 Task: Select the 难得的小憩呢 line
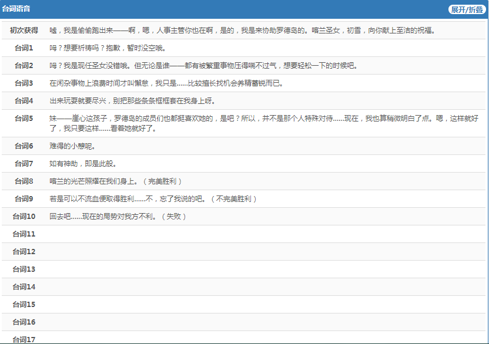(72, 146)
